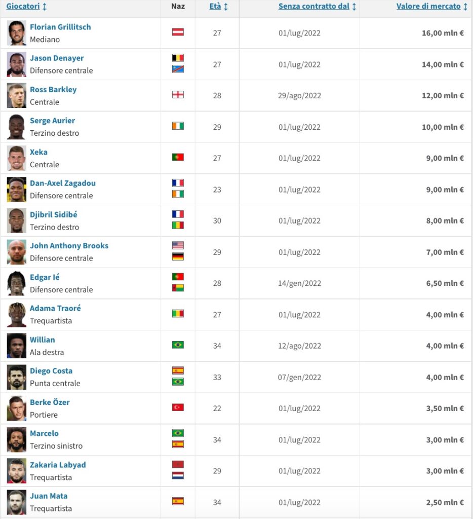Click Edgar Ié's player photo
Viewport: 473px width, 519px height.
16,283
